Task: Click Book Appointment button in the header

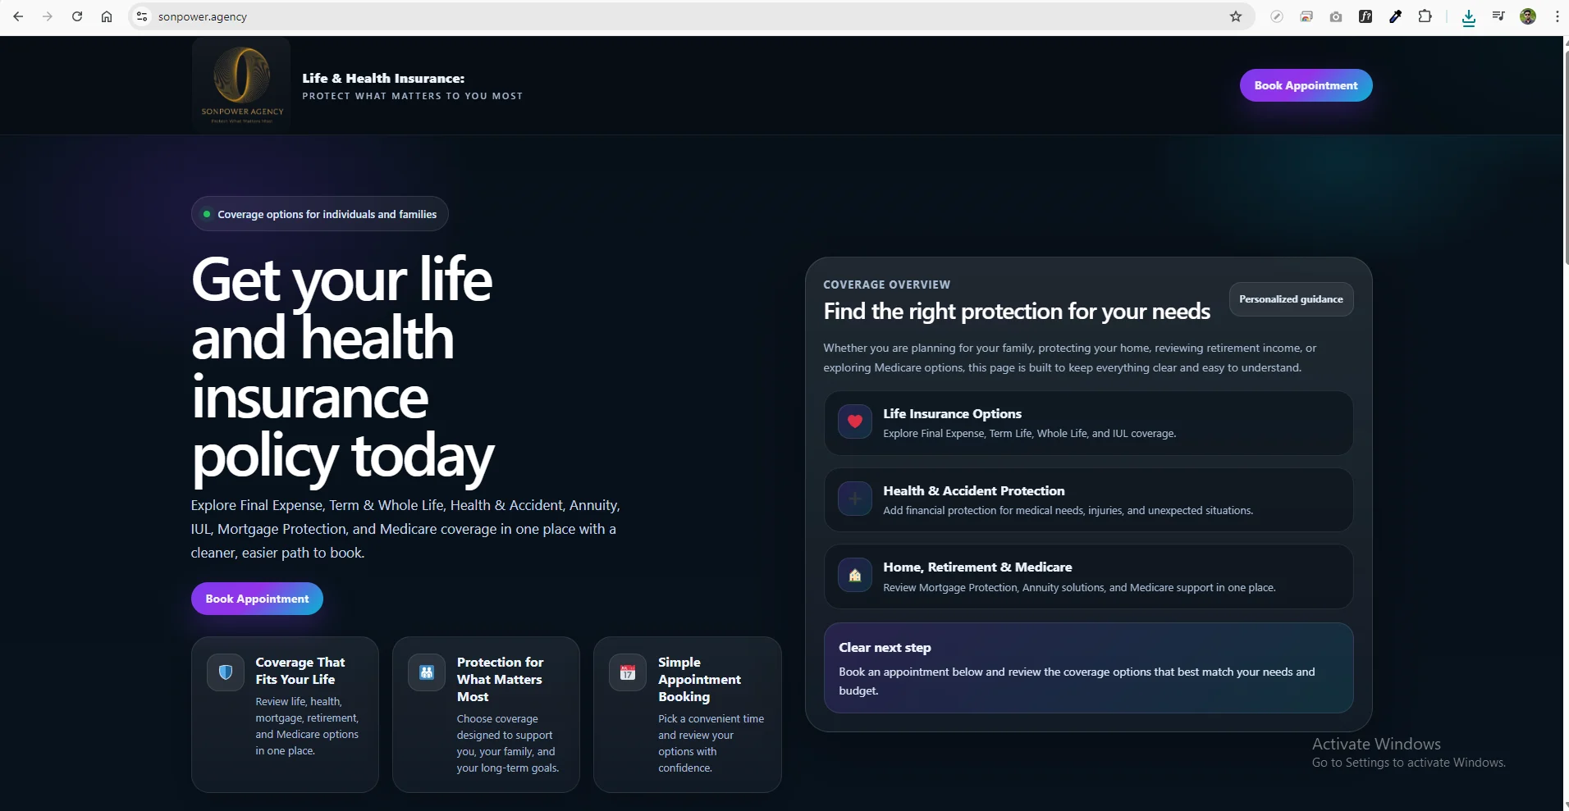Action: click(1306, 85)
